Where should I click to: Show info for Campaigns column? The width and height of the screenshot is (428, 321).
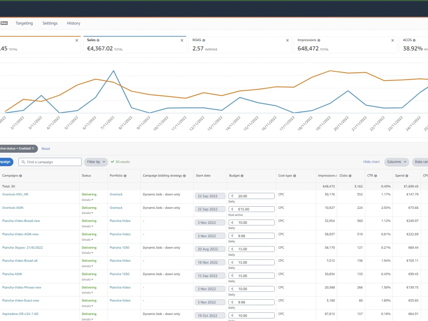(21, 176)
